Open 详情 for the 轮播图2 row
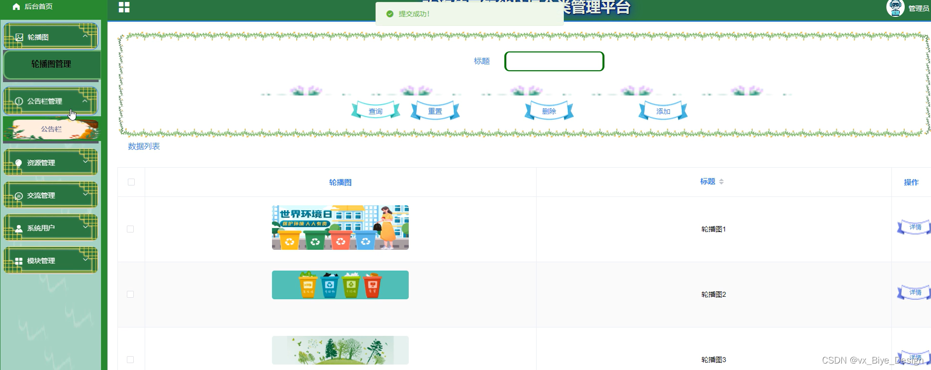Viewport: 931px width, 370px height. [914, 292]
